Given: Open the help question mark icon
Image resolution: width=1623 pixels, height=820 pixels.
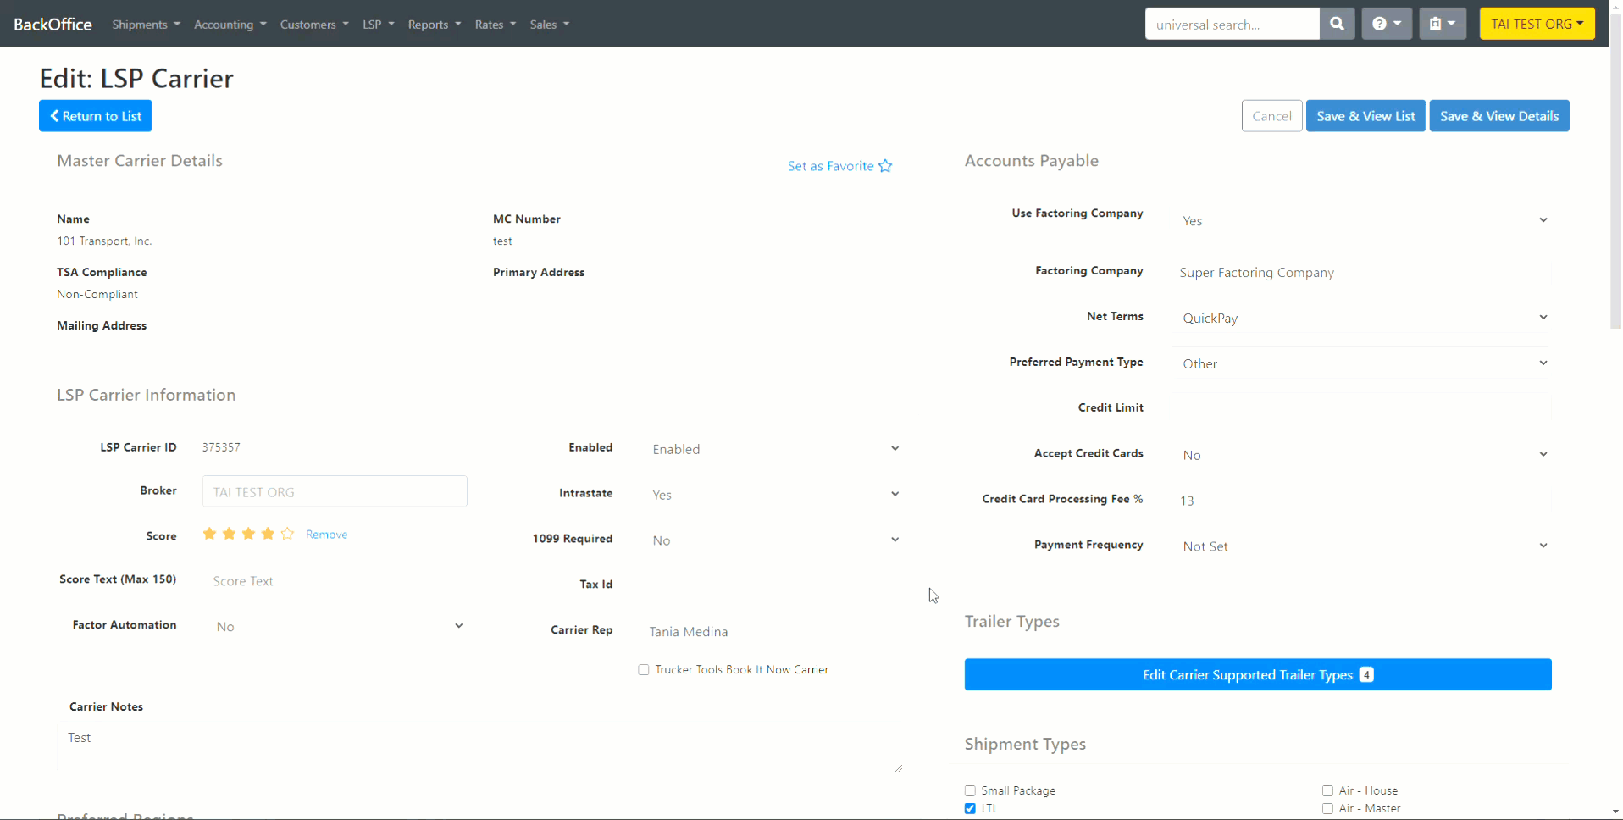Looking at the screenshot, I should (1381, 24).
